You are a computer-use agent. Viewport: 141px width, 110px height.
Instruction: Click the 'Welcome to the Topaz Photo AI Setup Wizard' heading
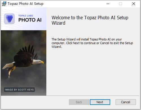(x=90, y=20)
